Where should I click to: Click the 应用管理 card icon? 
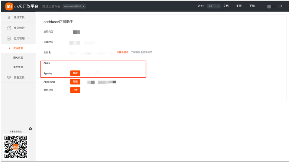coord(9,39)
